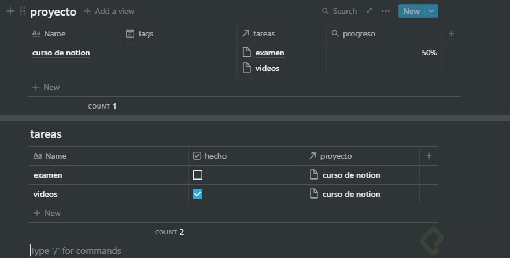
Task: Add a property column to proyecto table
Action: click(x=452, y=33)
